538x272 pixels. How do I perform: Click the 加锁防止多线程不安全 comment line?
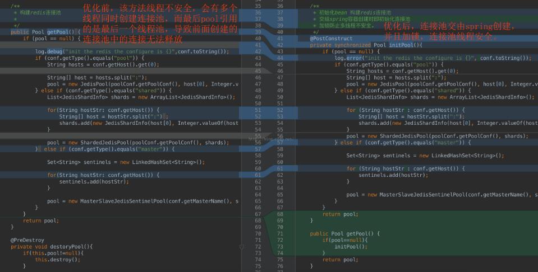pyautogui.click(x=346, y=25)
